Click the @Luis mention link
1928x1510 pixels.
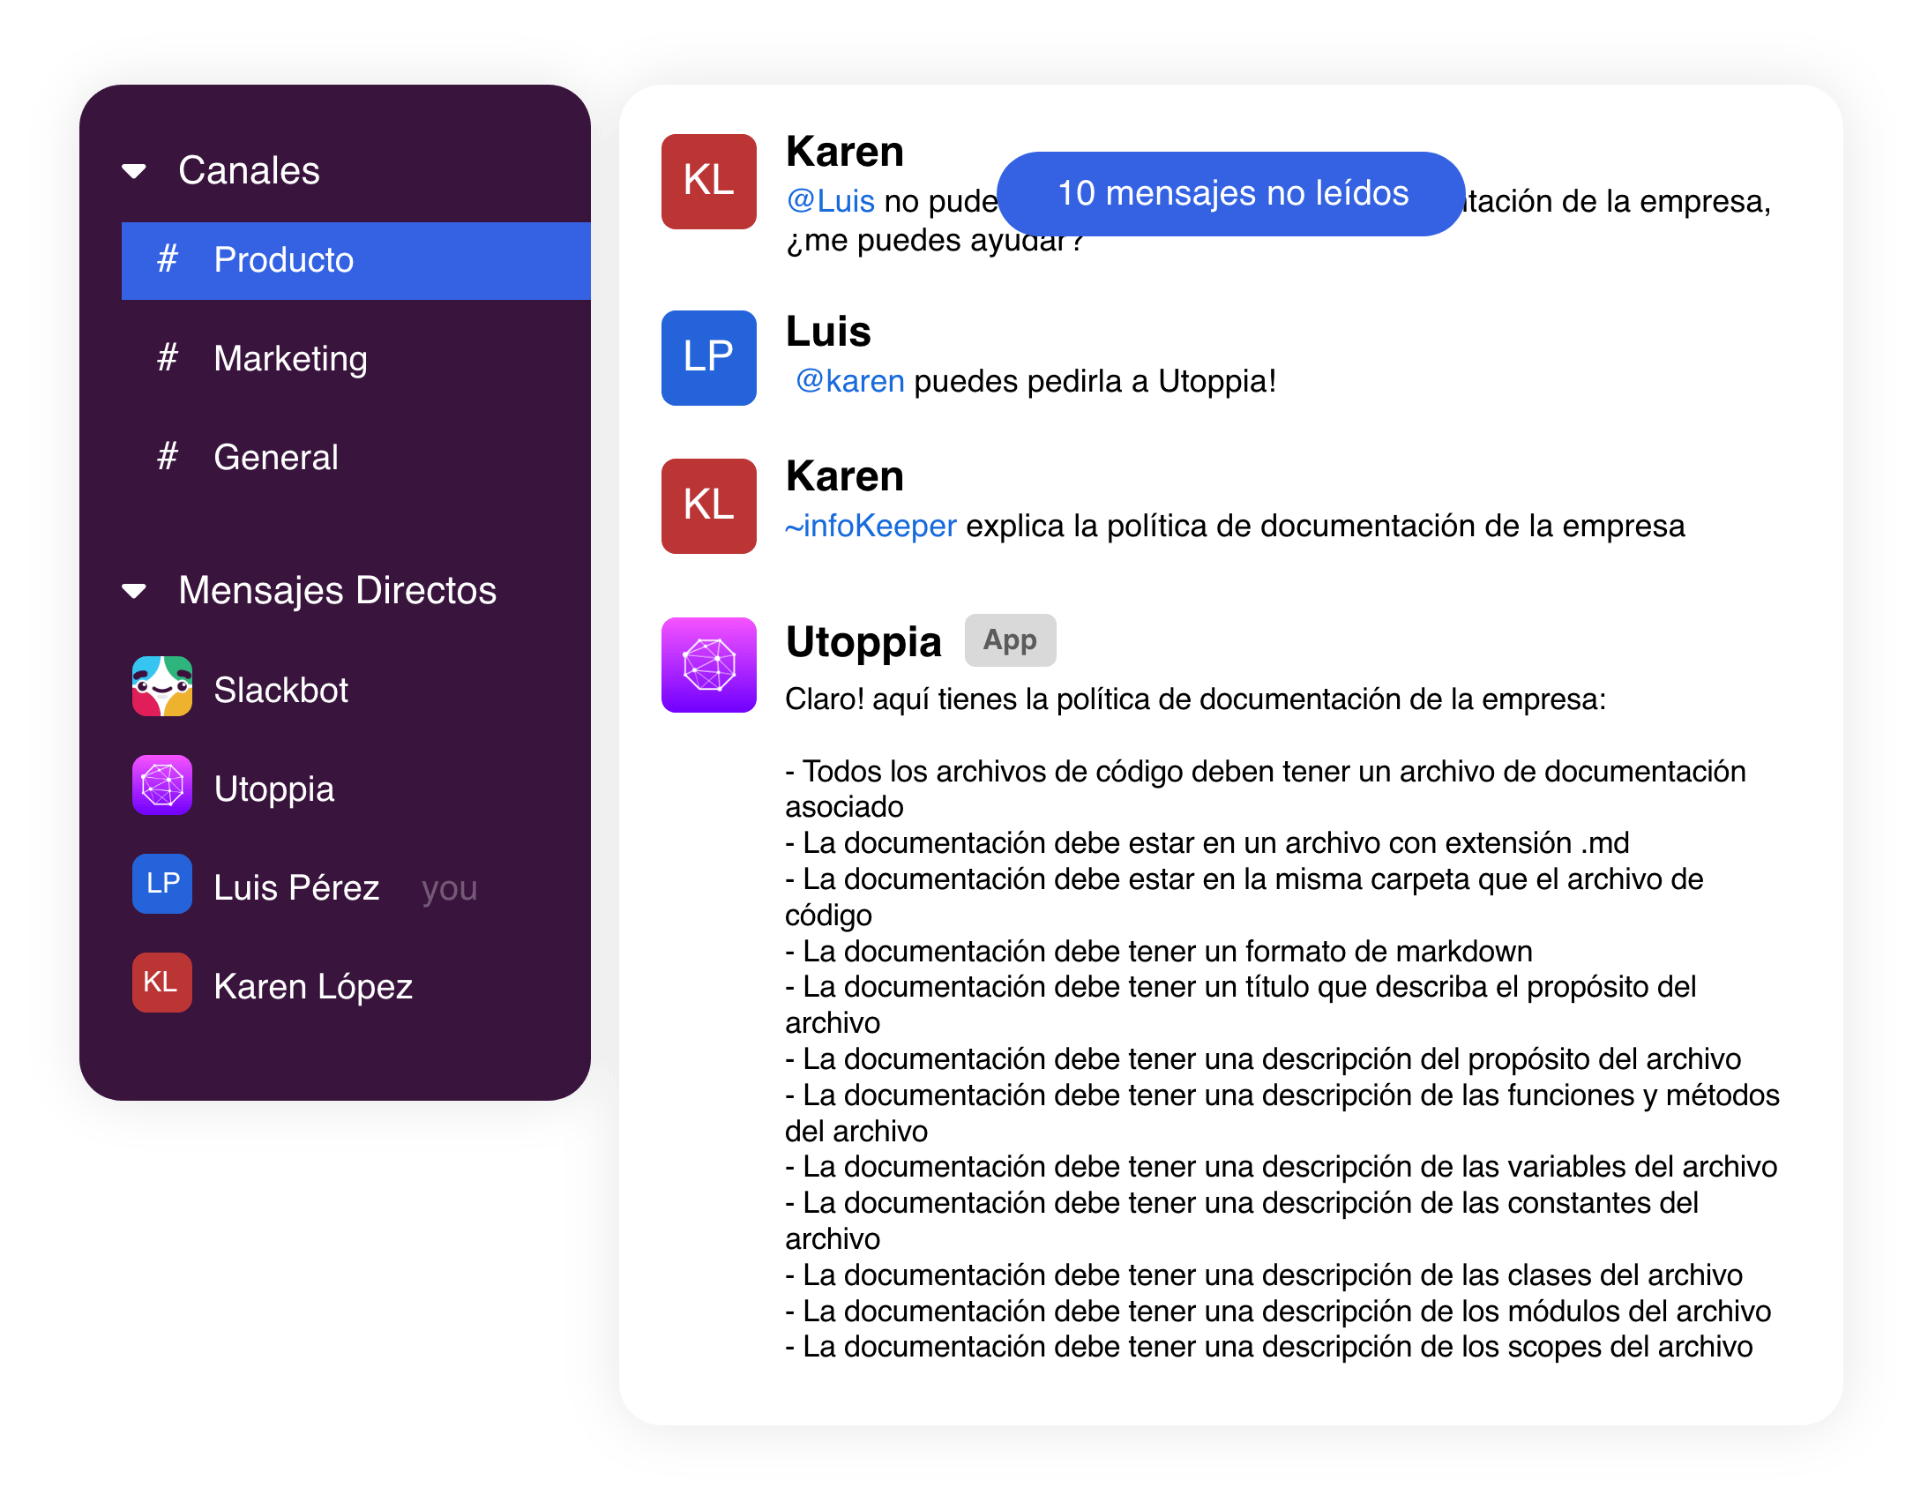[x=830, y=202]
